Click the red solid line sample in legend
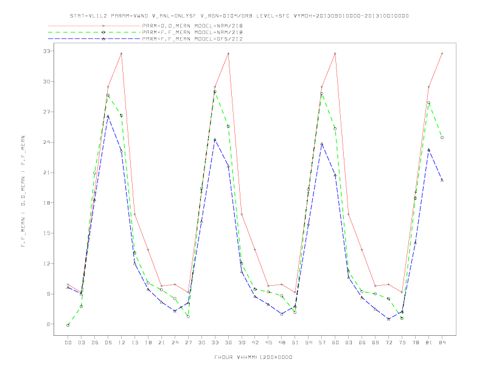 tap(94, 26)
